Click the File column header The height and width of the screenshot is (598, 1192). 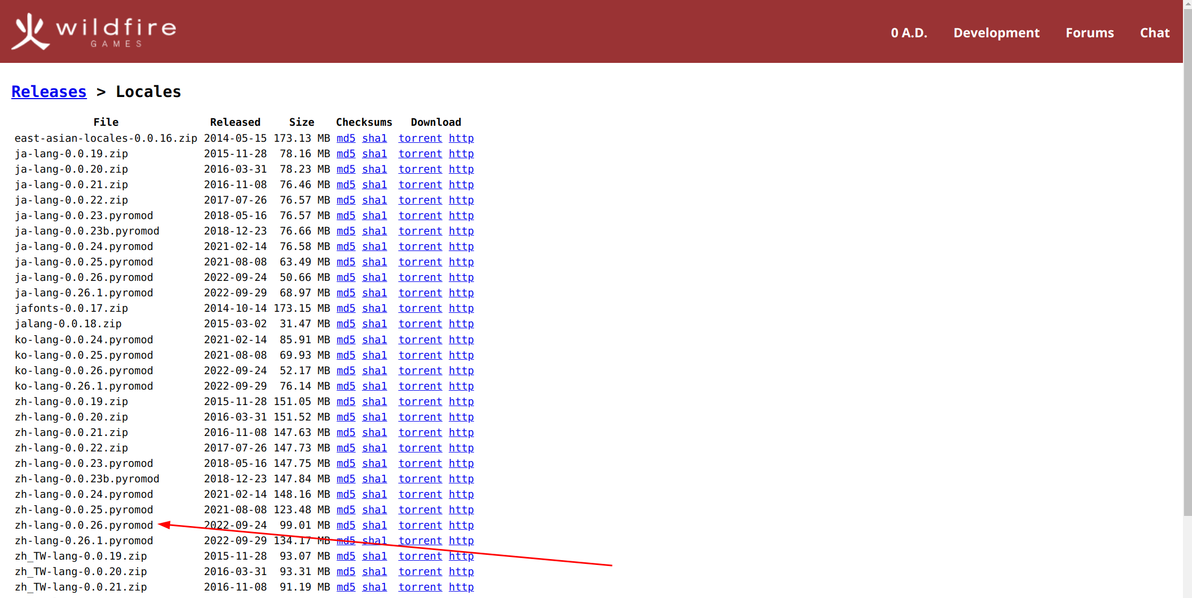coord(106,122)
